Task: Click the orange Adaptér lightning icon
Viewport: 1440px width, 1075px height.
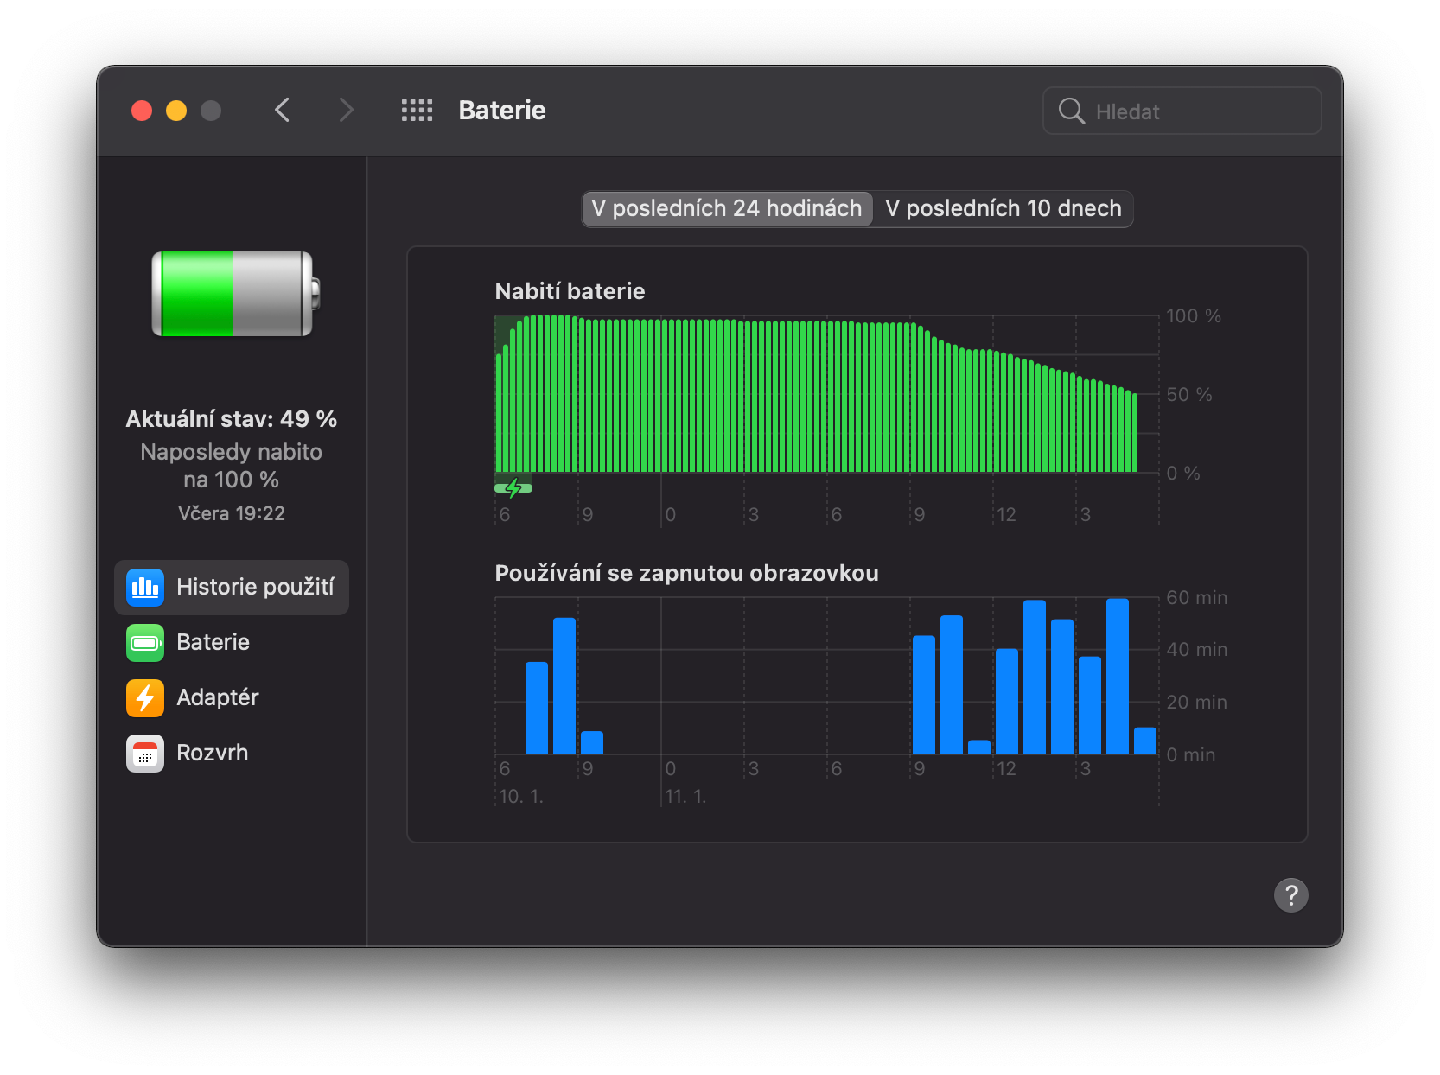Action: click(x=145, y=697)
